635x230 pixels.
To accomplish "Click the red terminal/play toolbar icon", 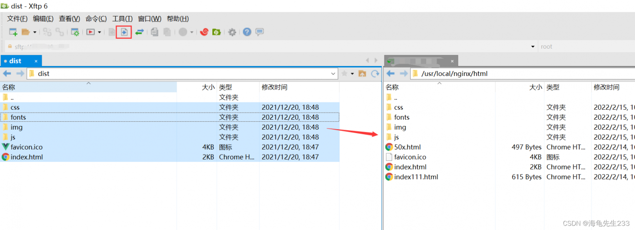I will pyautogui.click(x=91, y=32).
